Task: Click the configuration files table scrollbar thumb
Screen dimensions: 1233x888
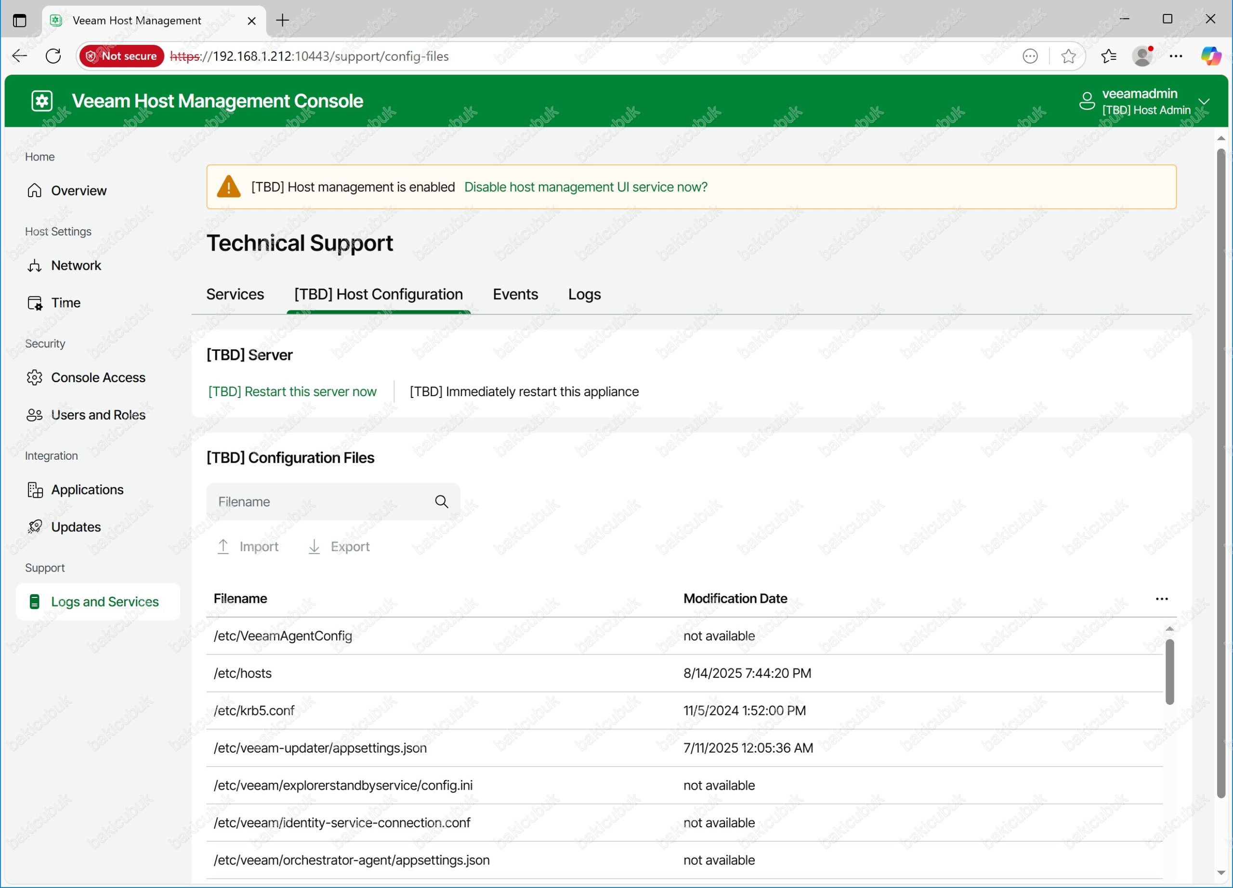Action: pyautogui.click(x=1169, y=672)
